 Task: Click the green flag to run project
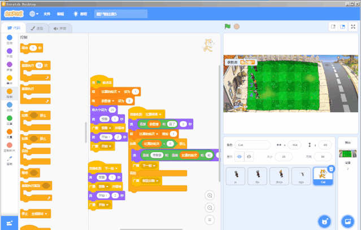(x=228, y=26)
